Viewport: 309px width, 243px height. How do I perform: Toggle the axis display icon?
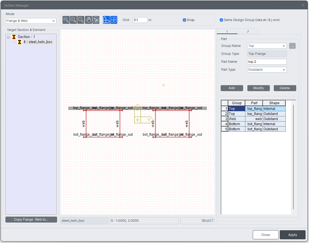pos(106,20)
